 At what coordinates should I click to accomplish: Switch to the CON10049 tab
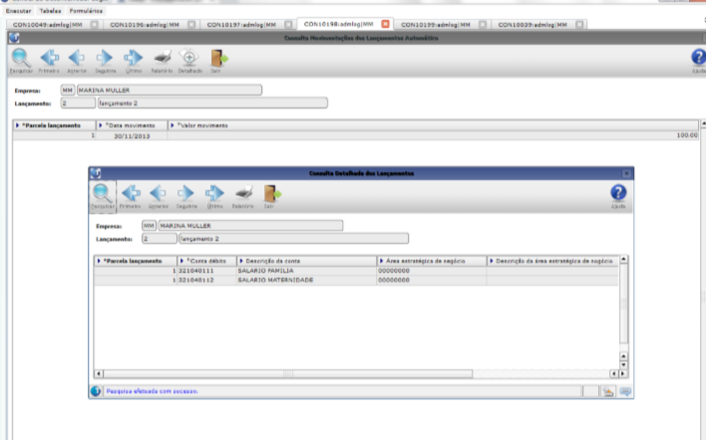pos(48,25)
